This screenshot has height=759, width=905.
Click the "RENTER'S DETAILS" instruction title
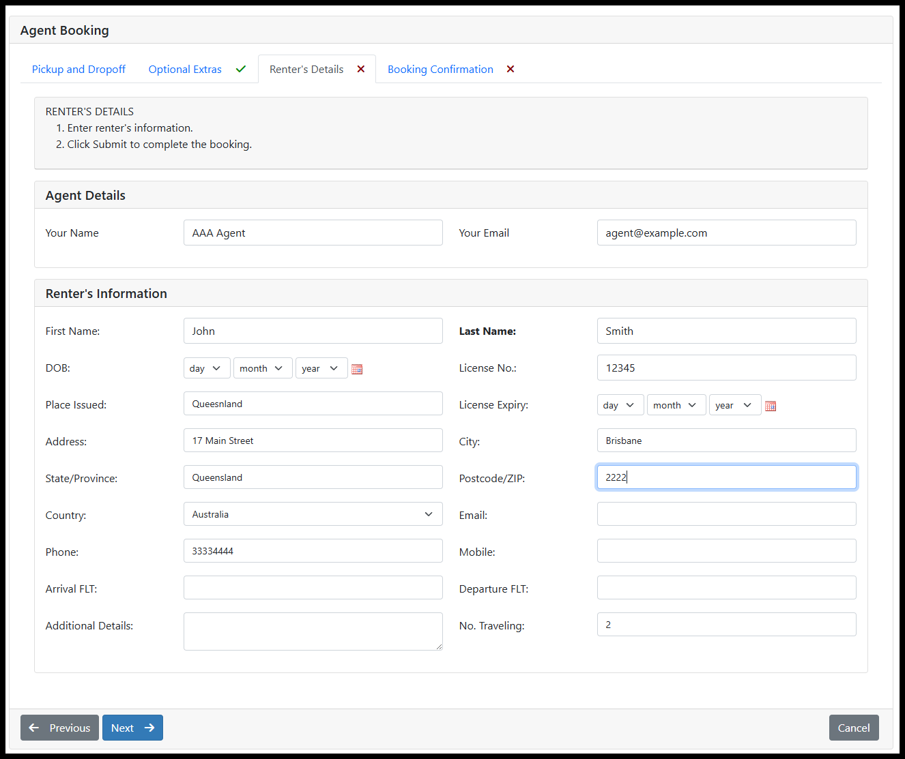[89, 112]
